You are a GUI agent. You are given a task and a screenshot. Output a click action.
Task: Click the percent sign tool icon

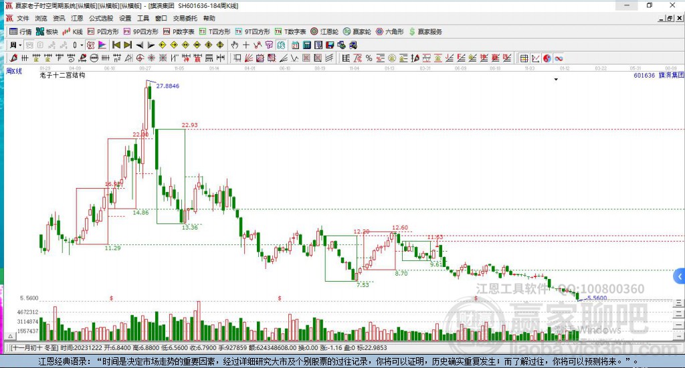click(x=369, y=58)
